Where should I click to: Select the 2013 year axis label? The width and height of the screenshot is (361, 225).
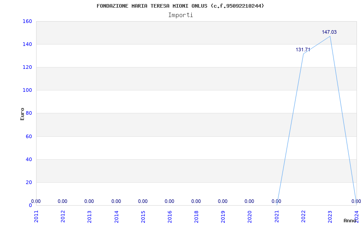pyautogui.click(x=89, y=216)
